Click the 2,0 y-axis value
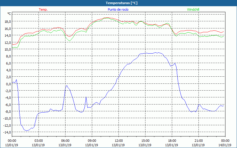Viewport: 237px width, 148px height. point(9,77)
